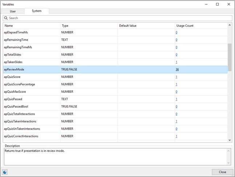The width and height of the screenshot is (235, 177).
Task: Click usage count link for apTakenSlides
Action: pos(176,62)
